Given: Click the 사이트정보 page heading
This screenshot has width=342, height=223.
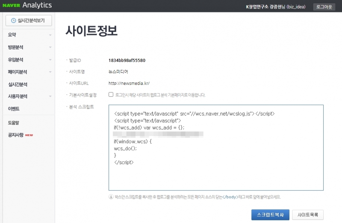Looking at the screenshot, I should pyautogui.click(x=91, y=31).
